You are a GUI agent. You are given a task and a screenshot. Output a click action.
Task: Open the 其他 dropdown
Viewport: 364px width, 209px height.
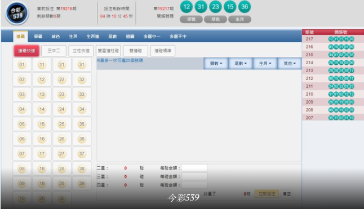(x=290, y=63)
